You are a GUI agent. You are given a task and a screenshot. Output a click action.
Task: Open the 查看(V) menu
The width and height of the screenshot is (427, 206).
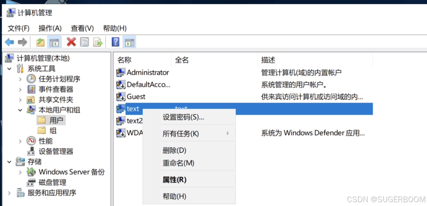click(x=82, y=28)
